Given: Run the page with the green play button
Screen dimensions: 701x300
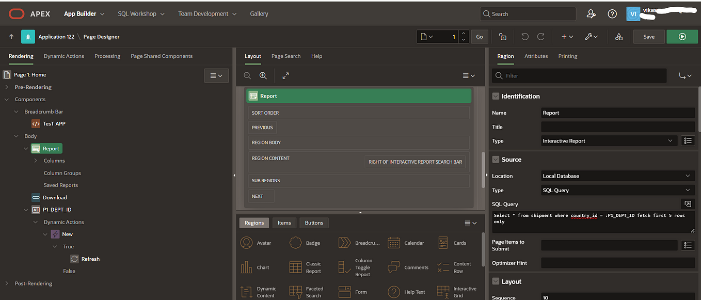Looking at the screenshot, I should [x=682, y=37].
